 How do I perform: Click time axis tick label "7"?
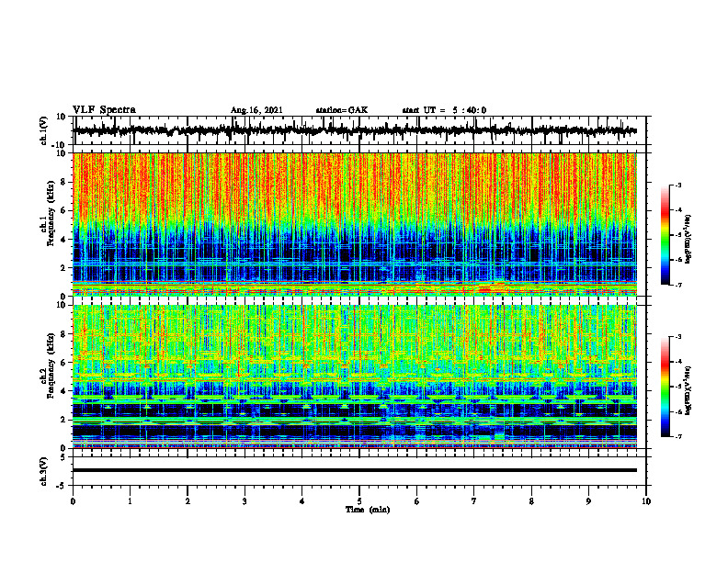474,501
